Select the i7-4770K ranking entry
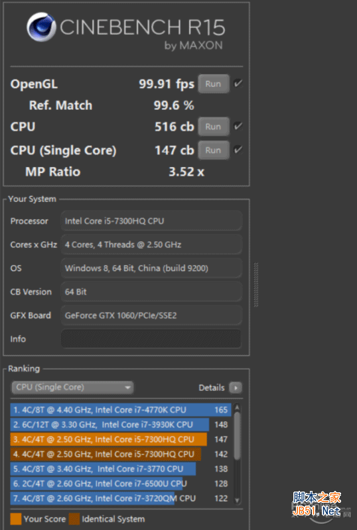The width and height of the screenshot is (357, 530). pos(121,409)
